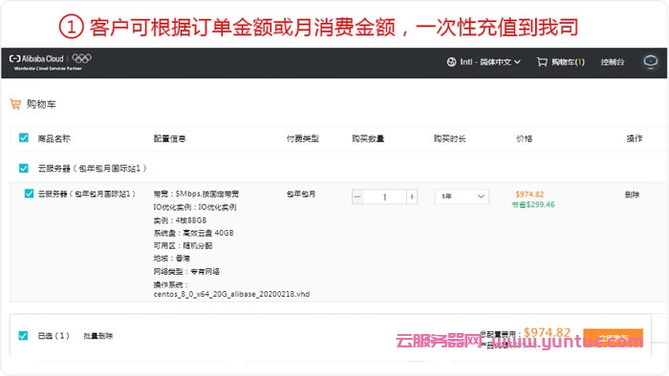Click the orange 购物车 cart icon
Screen dimensions: 669x376
15,104
